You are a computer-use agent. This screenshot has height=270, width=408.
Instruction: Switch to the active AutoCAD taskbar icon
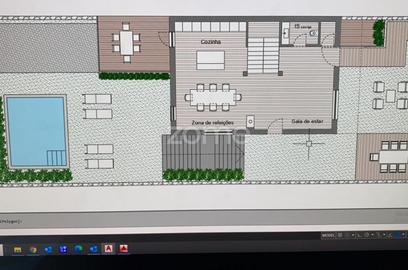(108, 249)
